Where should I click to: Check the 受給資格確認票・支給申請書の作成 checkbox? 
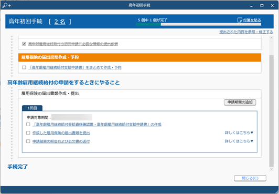click(x=28, y=124)
